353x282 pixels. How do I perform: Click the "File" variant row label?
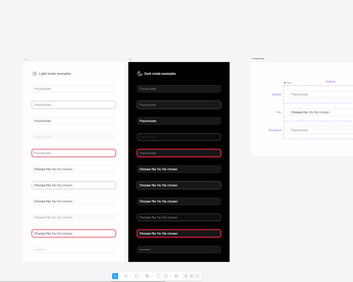(279, 112)
